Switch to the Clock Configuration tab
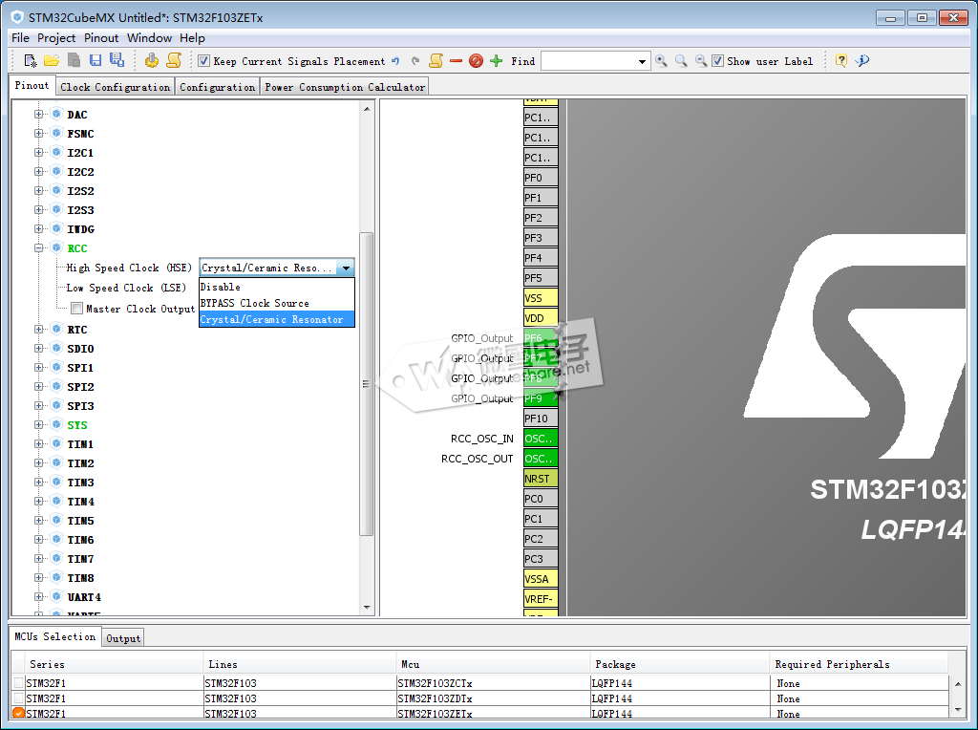This screenshot has height=730, width=978. click(116, 87)
